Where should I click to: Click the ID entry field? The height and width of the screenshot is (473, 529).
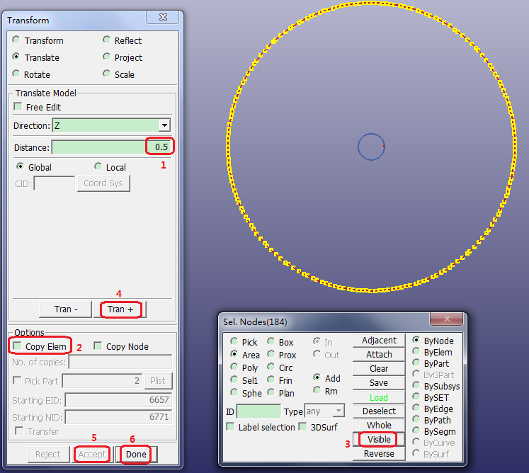click(x=258, y=411)
